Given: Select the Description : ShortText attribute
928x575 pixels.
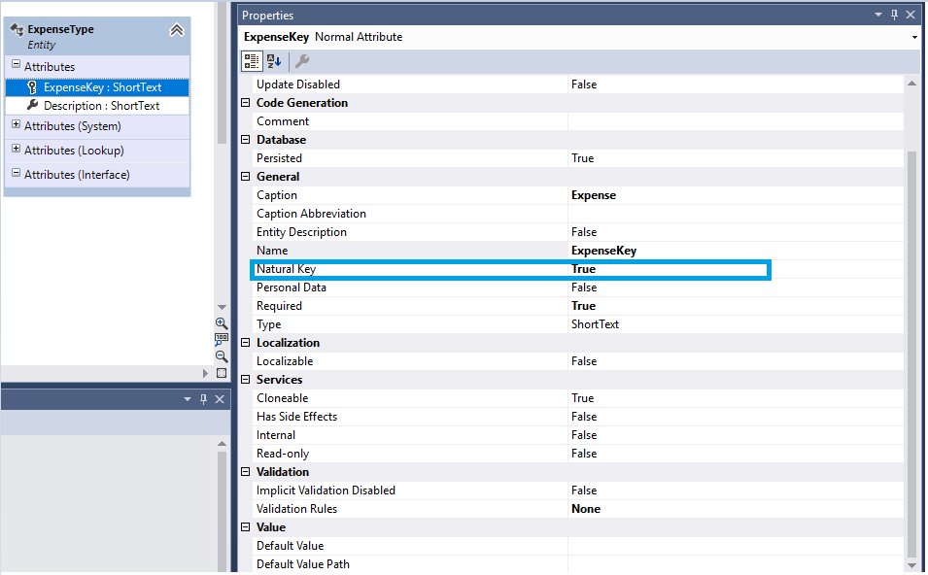Looking at the screenshot, I should (97, 106).
